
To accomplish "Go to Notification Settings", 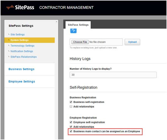I will (x=22, y=51).
